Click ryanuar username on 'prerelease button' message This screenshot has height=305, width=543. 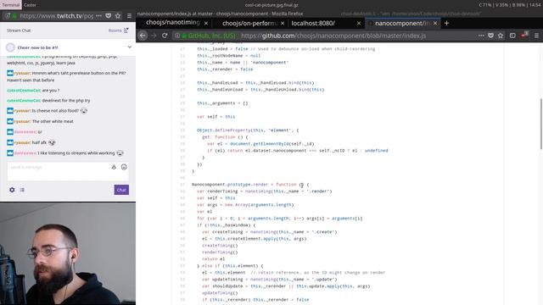[22, 73]
